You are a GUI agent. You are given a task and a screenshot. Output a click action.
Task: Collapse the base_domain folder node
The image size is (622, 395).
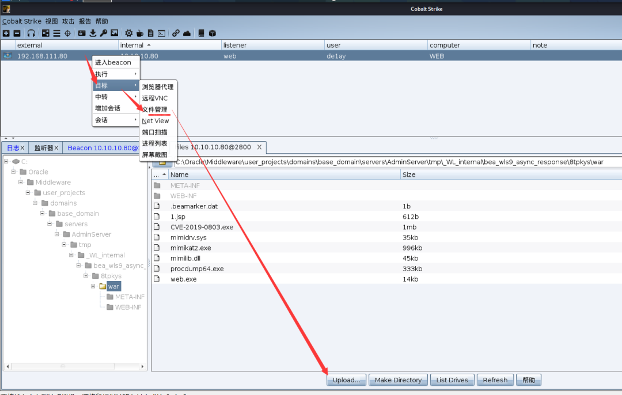[43, 214]
